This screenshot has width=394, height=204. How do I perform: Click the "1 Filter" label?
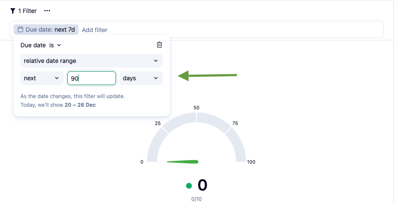27,11
